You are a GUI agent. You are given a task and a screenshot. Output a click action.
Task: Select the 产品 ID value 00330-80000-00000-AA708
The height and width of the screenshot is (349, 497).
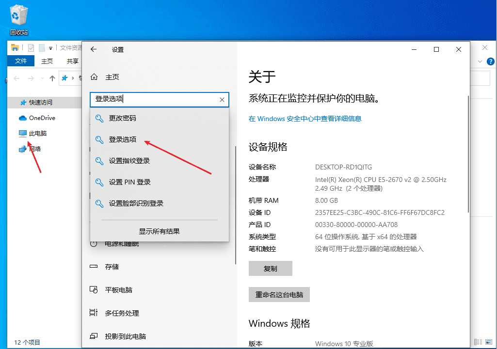[356, 225]
